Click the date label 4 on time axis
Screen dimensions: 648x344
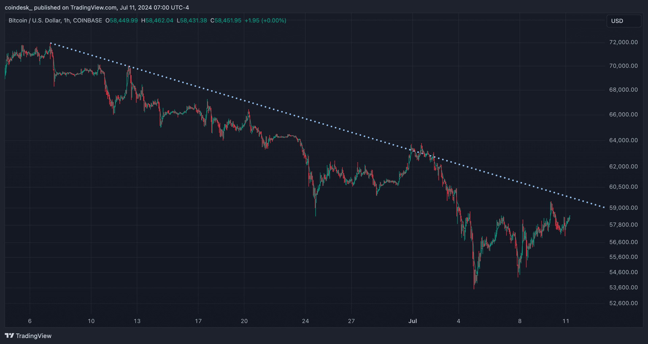click(458, 321)
